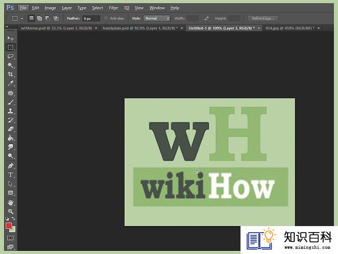Change the screen mode
The image size is (338, 254).
(10, 247)
